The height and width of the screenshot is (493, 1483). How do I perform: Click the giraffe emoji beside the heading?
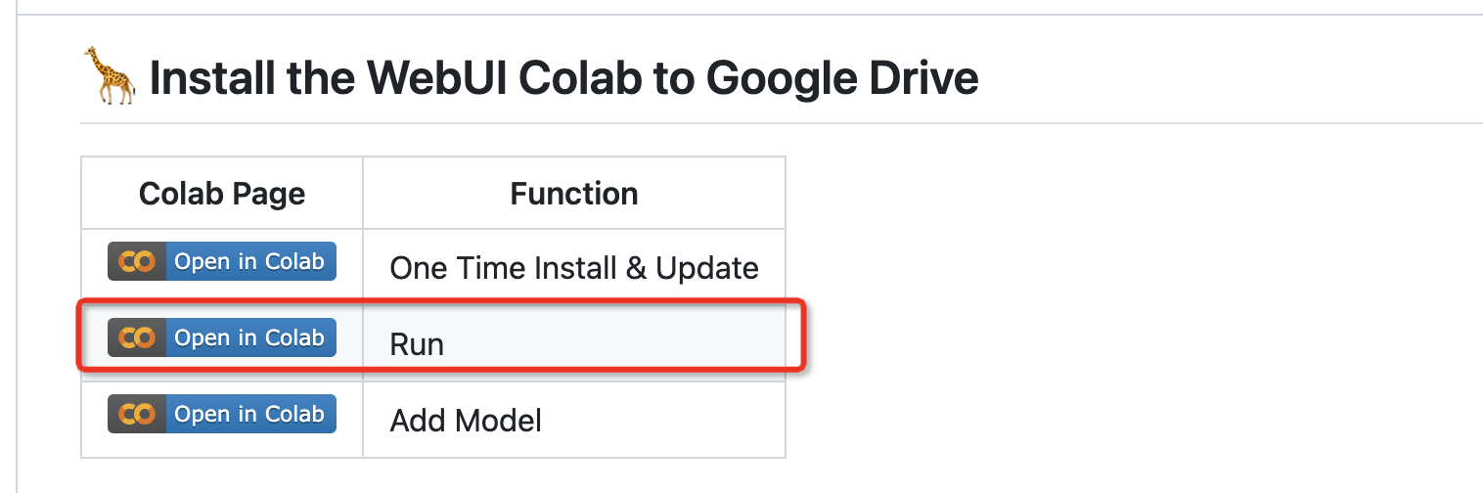point(110,75)
